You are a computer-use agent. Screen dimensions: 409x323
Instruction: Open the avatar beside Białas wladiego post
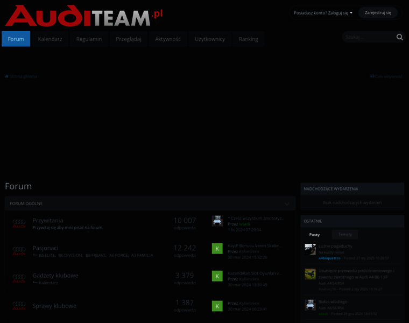tap(310, 305)
